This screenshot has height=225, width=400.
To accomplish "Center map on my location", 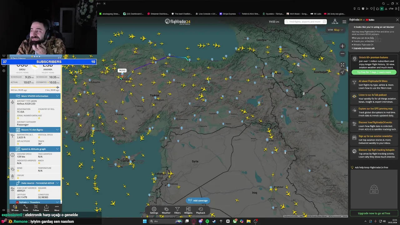I will click(342, 72).
